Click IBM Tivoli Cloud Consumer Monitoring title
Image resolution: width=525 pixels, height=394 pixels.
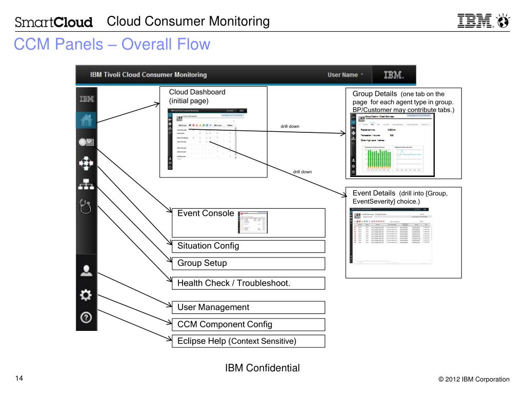click(x=148, y=75)
